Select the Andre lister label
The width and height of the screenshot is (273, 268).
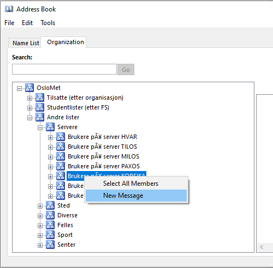pyautogui.click(x=63, y=117)
